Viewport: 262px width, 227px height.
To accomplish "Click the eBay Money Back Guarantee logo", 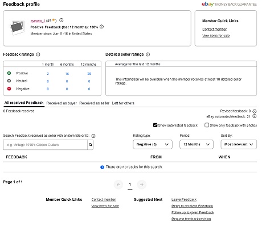I will pyautogui.click(x=229, y=4).
